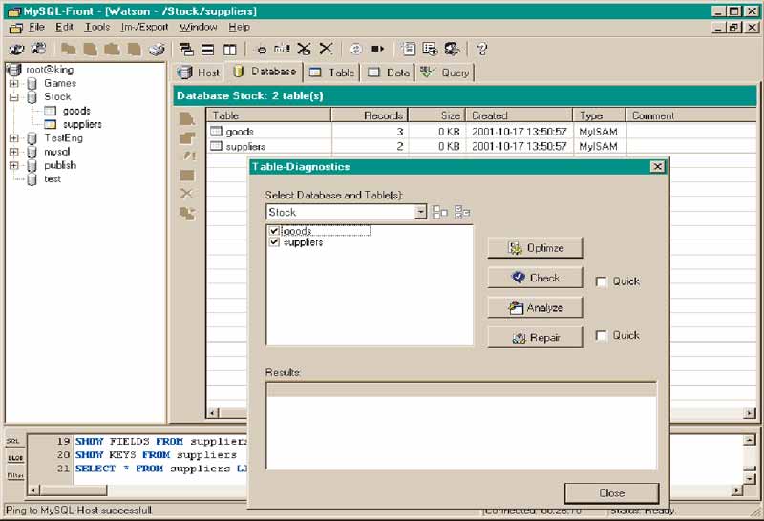Click the top icon in the database side toolbar
This screenshot has width=764, height=521.
[x=186, y=118]
